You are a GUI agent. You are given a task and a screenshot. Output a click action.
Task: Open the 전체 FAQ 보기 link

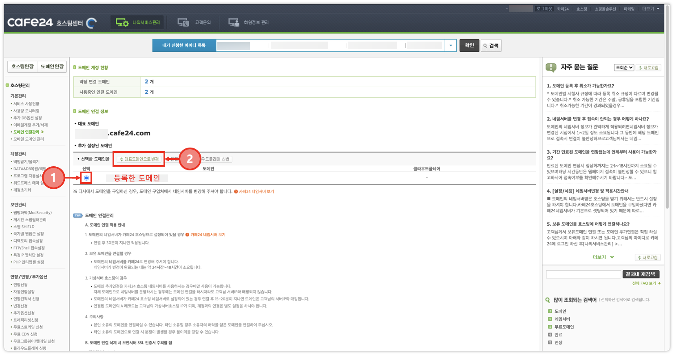click(646, 283)
